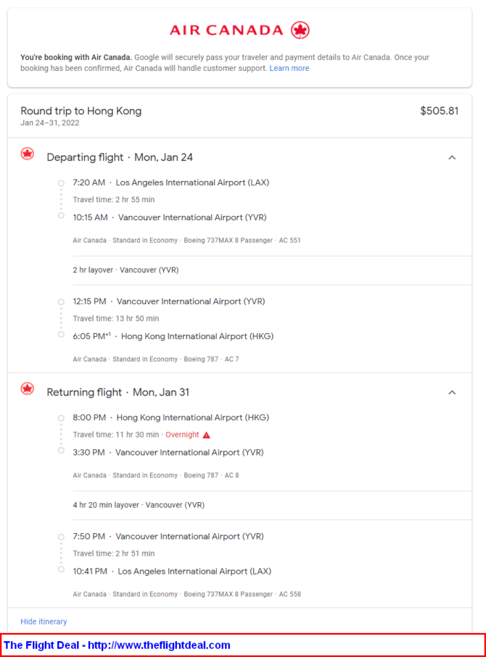Click Hide itinerary link

[x=44, y=622]
